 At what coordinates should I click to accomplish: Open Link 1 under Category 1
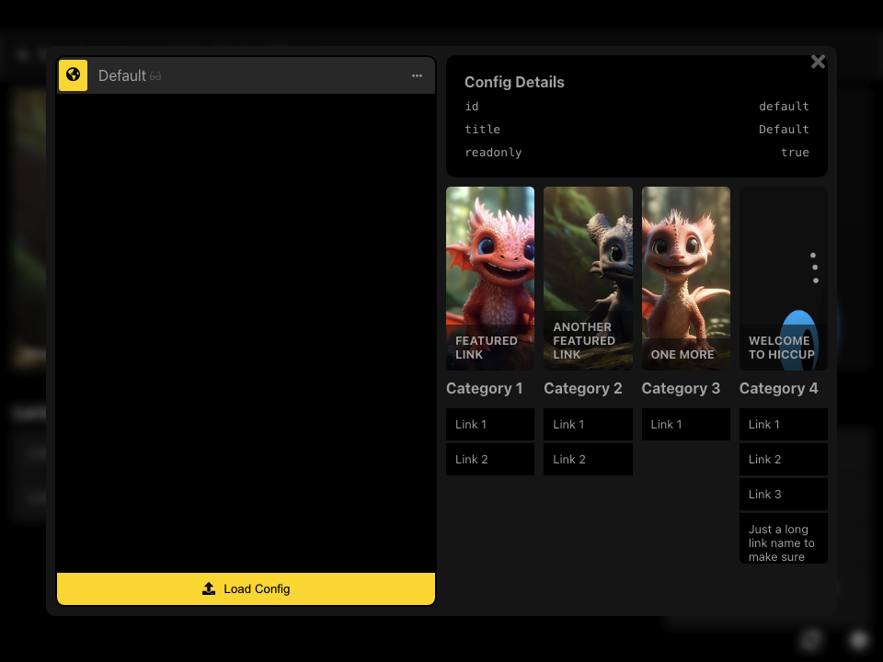point(490,425)
